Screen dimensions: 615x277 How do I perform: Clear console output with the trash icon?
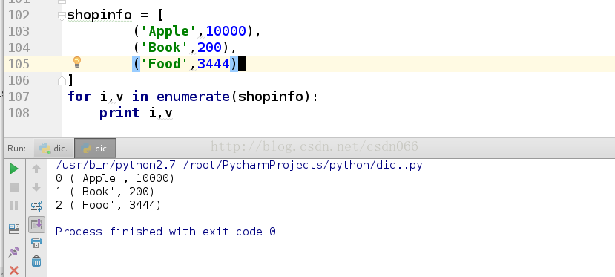tap(36, 261)
